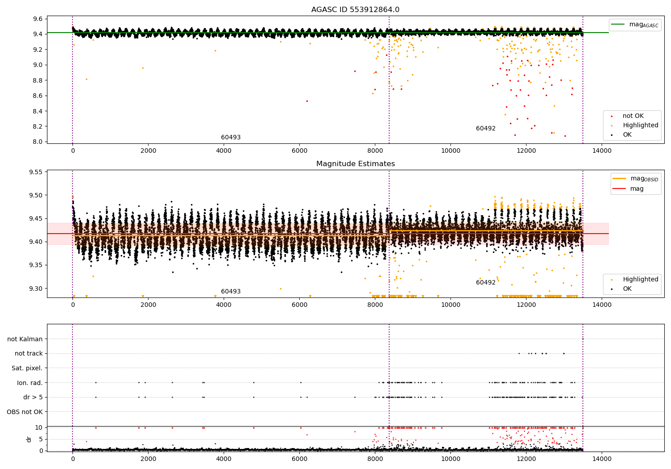
Task: Click the 4000 x-tick under the middle plot
Action: point(224,305)
